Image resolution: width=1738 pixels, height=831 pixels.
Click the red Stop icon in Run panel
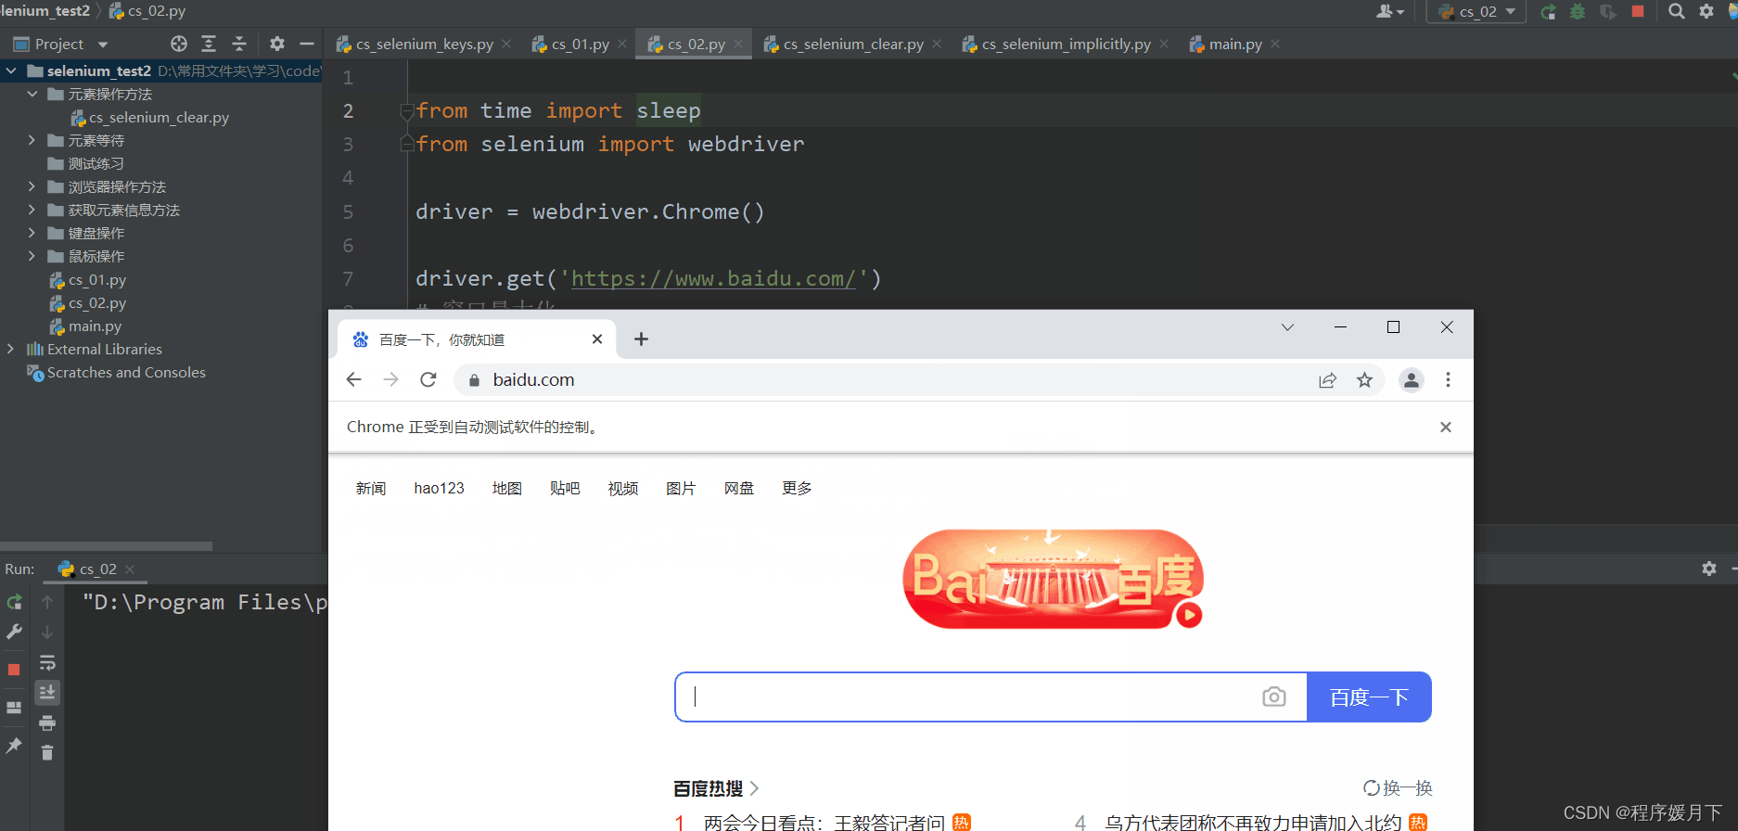point(14,670)
